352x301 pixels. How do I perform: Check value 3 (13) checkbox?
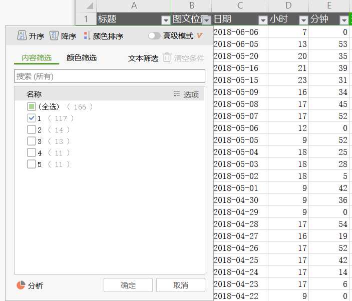[32, 141]
